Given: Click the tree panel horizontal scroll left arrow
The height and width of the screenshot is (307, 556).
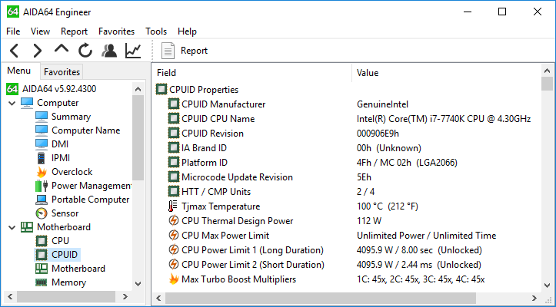Looking at the screenshot, I should [x=10, y=297].
